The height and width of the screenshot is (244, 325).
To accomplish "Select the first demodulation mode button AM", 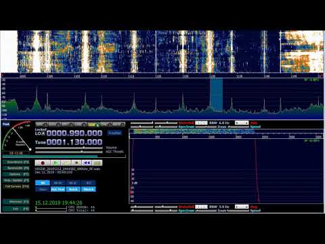I will click(x=42, y=124).
